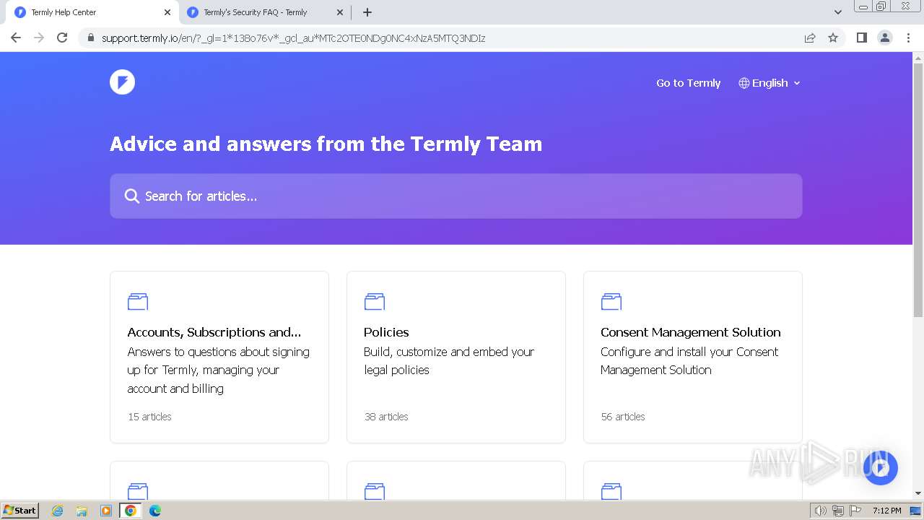Open a new browser tab
Viewport: 924px width, 520px height.
367,12
